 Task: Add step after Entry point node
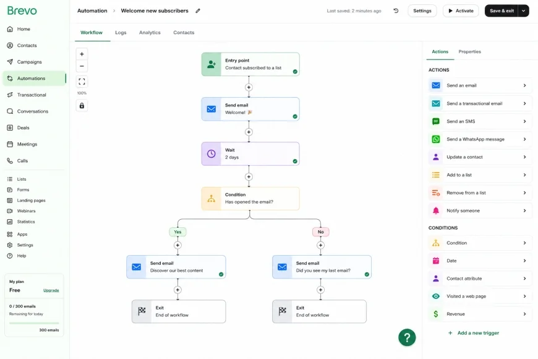249,87
